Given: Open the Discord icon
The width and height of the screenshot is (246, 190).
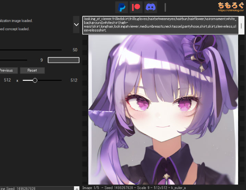Looking at the screenshot, I should (151, 7).
